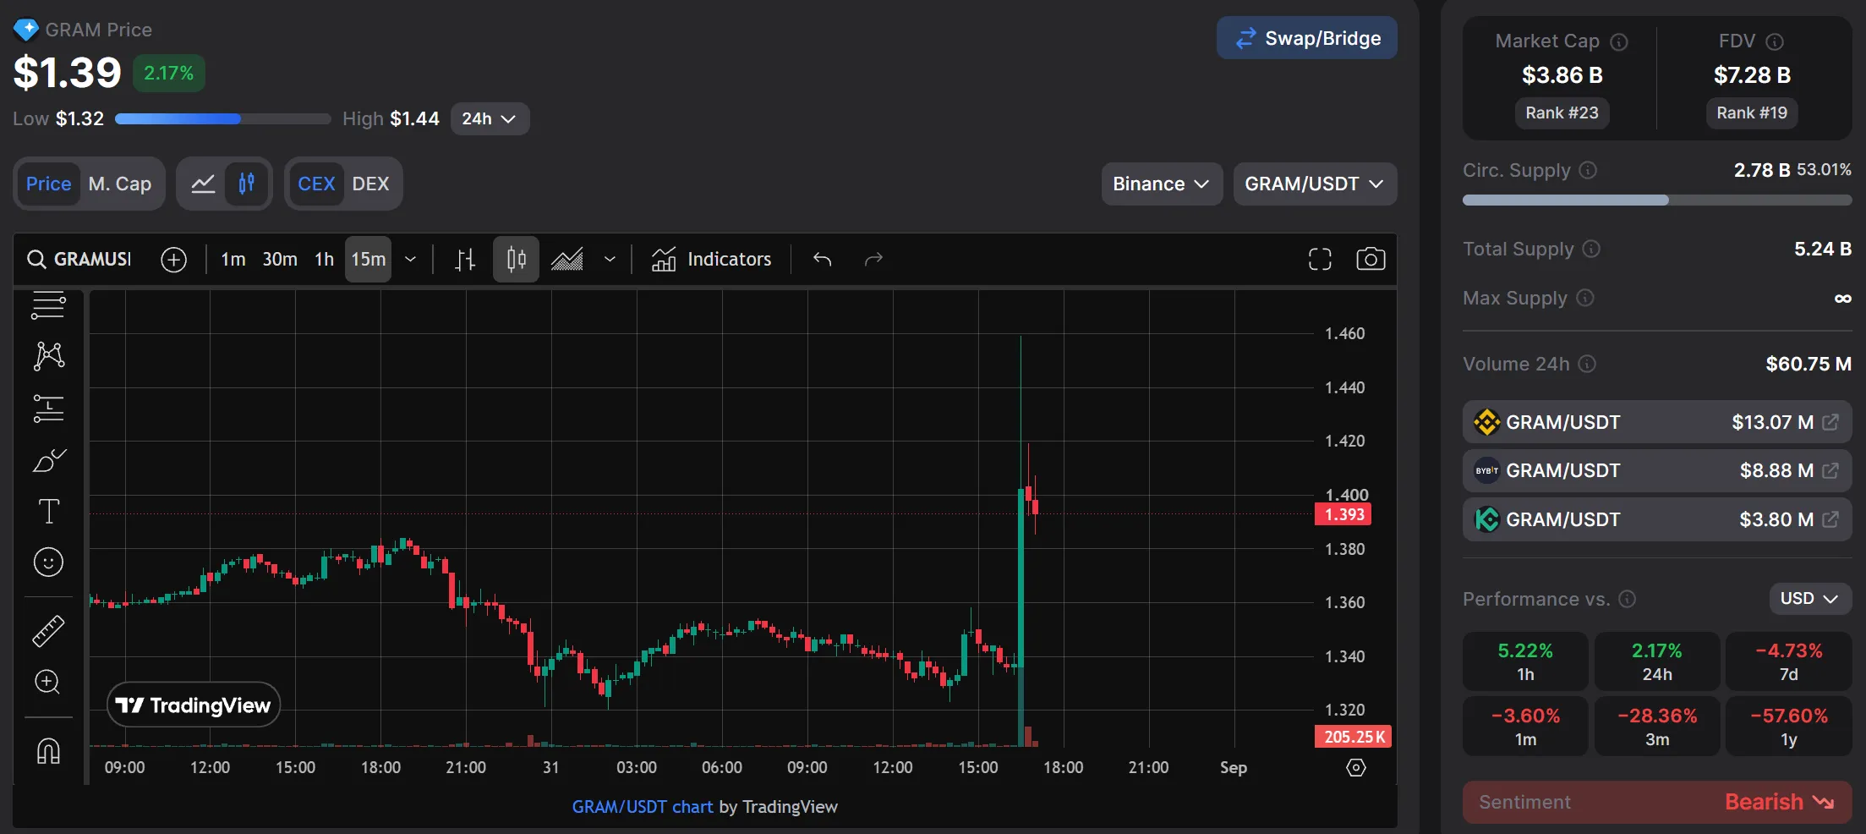Undo the last chart action

click(x=822, y=259)
